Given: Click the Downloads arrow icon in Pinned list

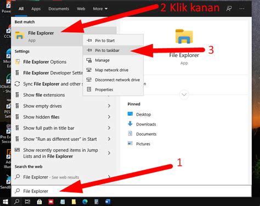Looking at the screenshot, I should [130, 124].
